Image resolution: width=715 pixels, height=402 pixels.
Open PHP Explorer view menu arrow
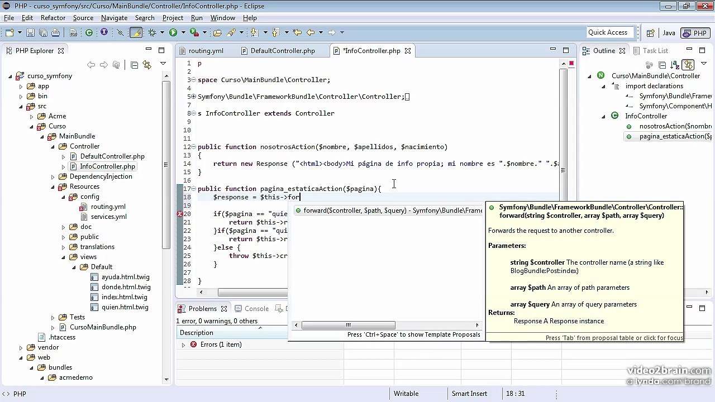click(x=163, y=64)
